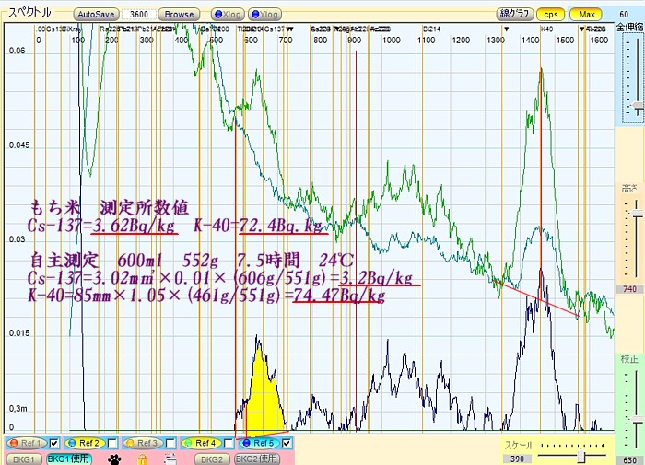The height and width of the screenshot is (465, 645).
Task: Click the padlock lock icon
Action: [142, 458]
